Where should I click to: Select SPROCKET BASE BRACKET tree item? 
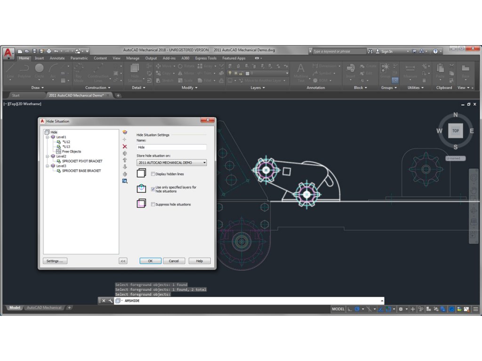pyautogui.click(x=81, y=171)
